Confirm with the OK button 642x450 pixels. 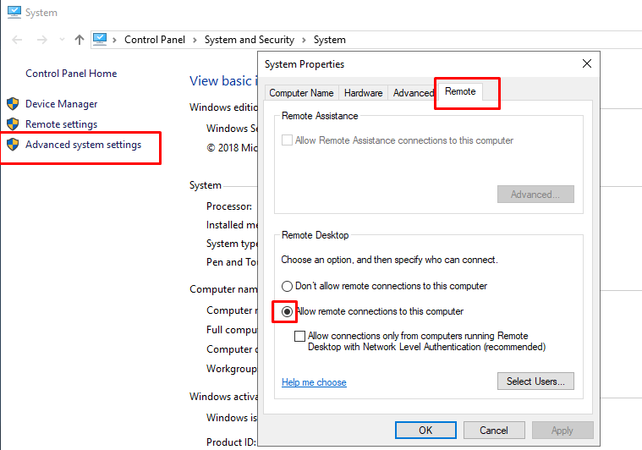click(425, 431)
